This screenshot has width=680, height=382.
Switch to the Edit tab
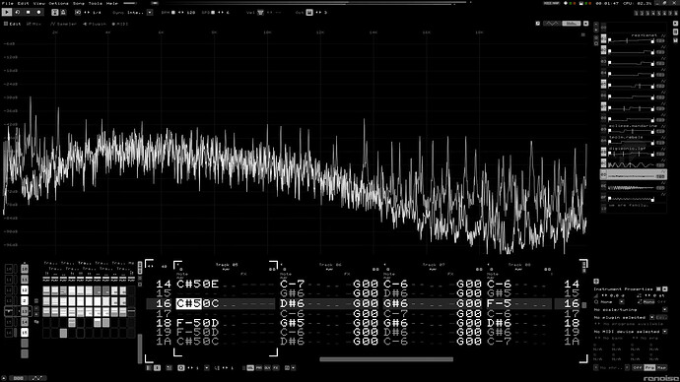12,24
